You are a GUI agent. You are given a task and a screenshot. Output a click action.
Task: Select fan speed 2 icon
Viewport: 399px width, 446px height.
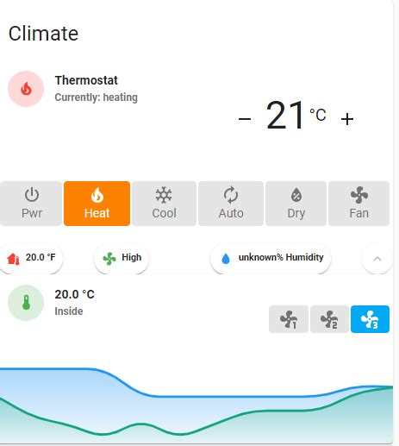[329, 319]
